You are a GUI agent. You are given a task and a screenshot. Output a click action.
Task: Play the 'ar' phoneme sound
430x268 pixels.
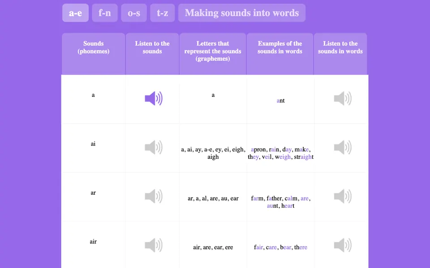click(x=154, y=196)
